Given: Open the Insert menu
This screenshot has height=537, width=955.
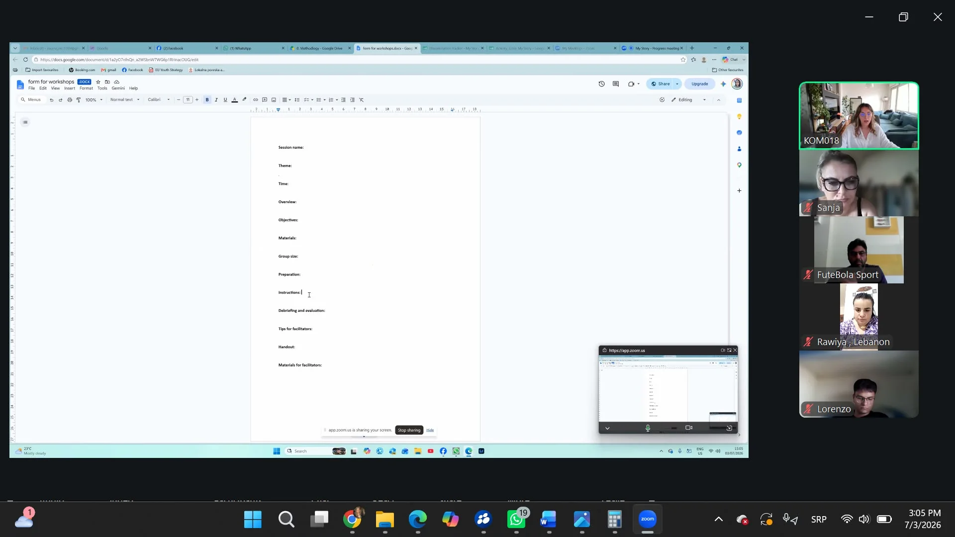Looking at the screenshot, I should pyautogui.click(x=70, y=89).
